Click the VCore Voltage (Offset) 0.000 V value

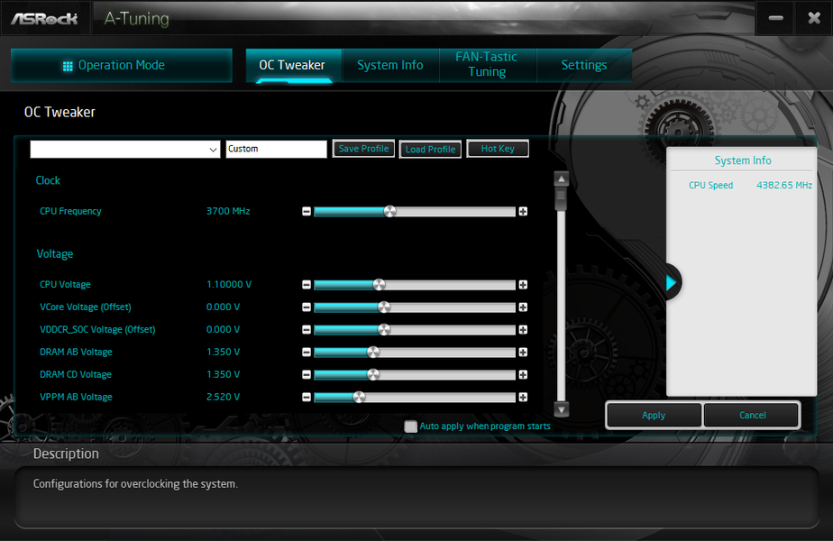click(x=224, y=307)
